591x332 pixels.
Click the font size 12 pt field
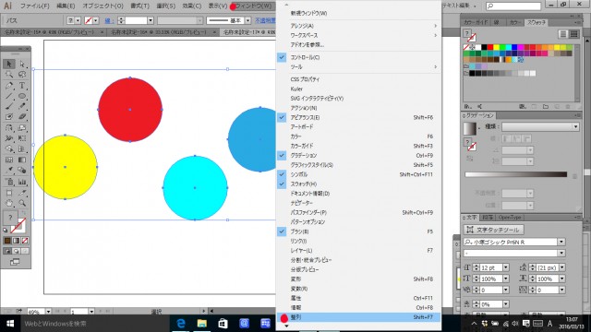click(x=490, y=267)
